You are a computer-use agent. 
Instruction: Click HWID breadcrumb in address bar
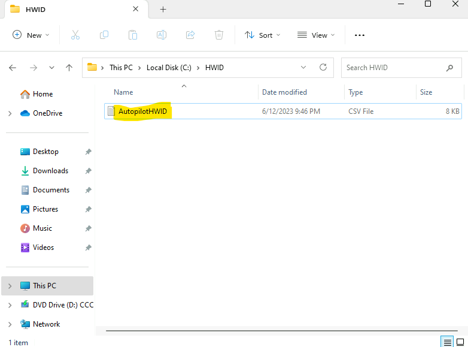[x=214, y=68]
